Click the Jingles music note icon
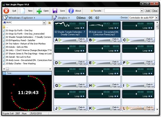The height and width of the screenshot is (117, 161). pyautogui.click(x=55, y=18)
